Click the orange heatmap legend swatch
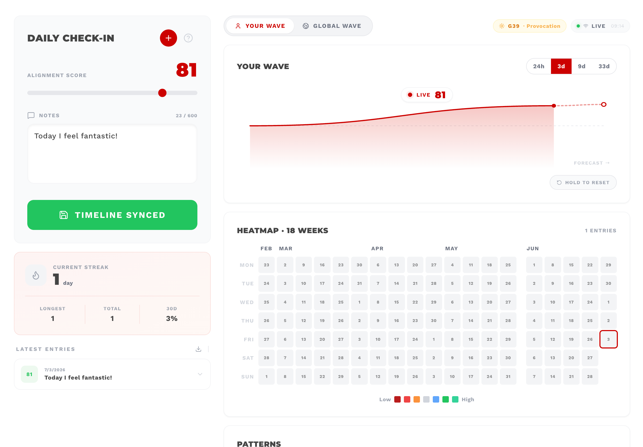The width and height of the screenshot is (643, 447). 417,399
